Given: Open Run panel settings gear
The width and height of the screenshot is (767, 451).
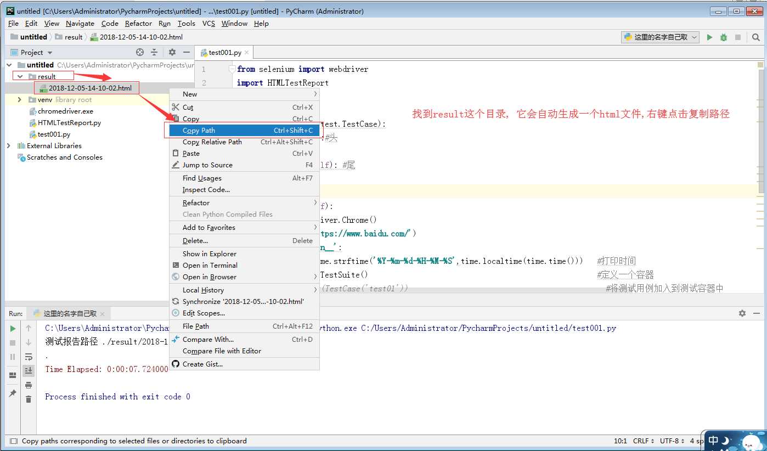Looking at the screenshot, I should point(742,313).
